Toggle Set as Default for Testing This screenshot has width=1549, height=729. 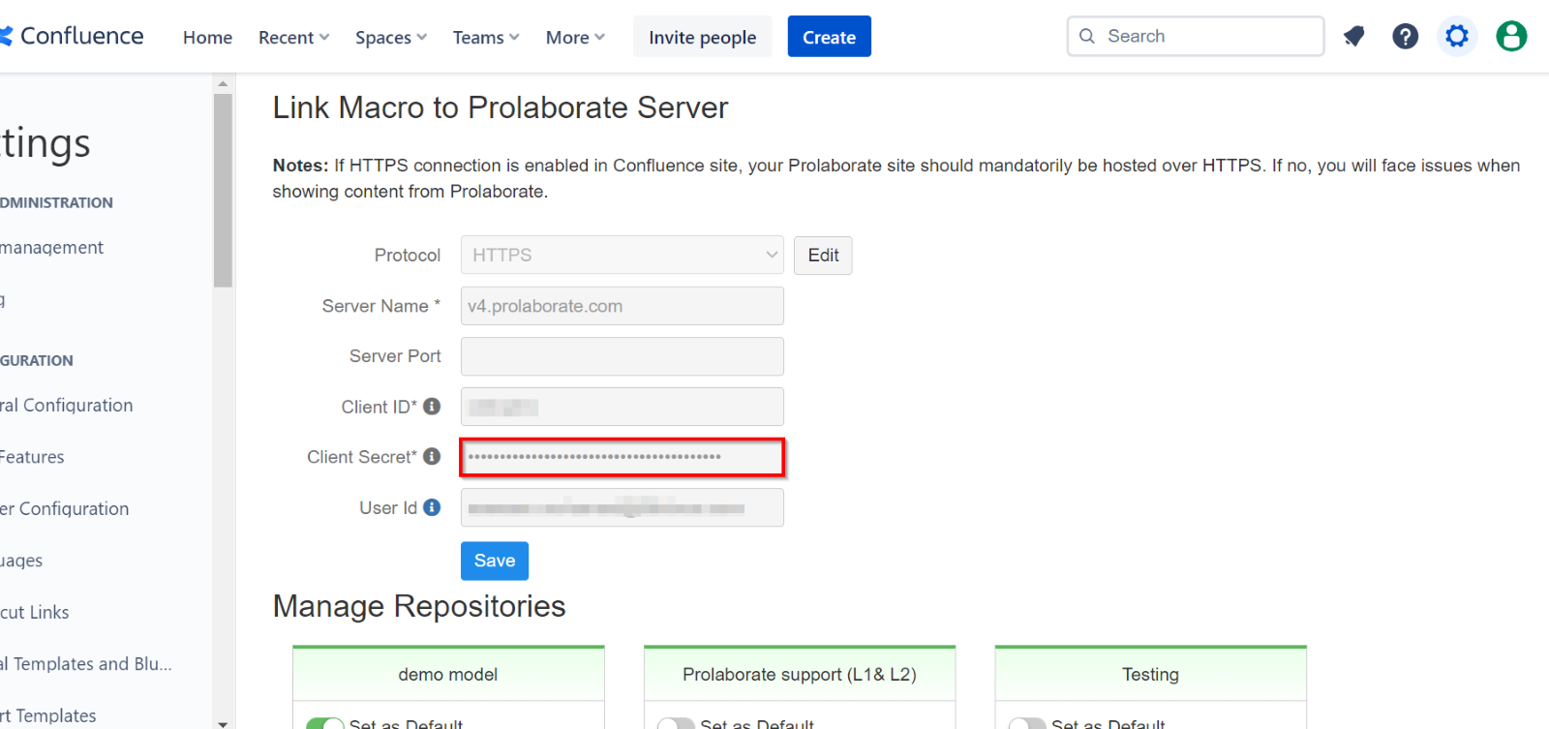[1027, 723]
